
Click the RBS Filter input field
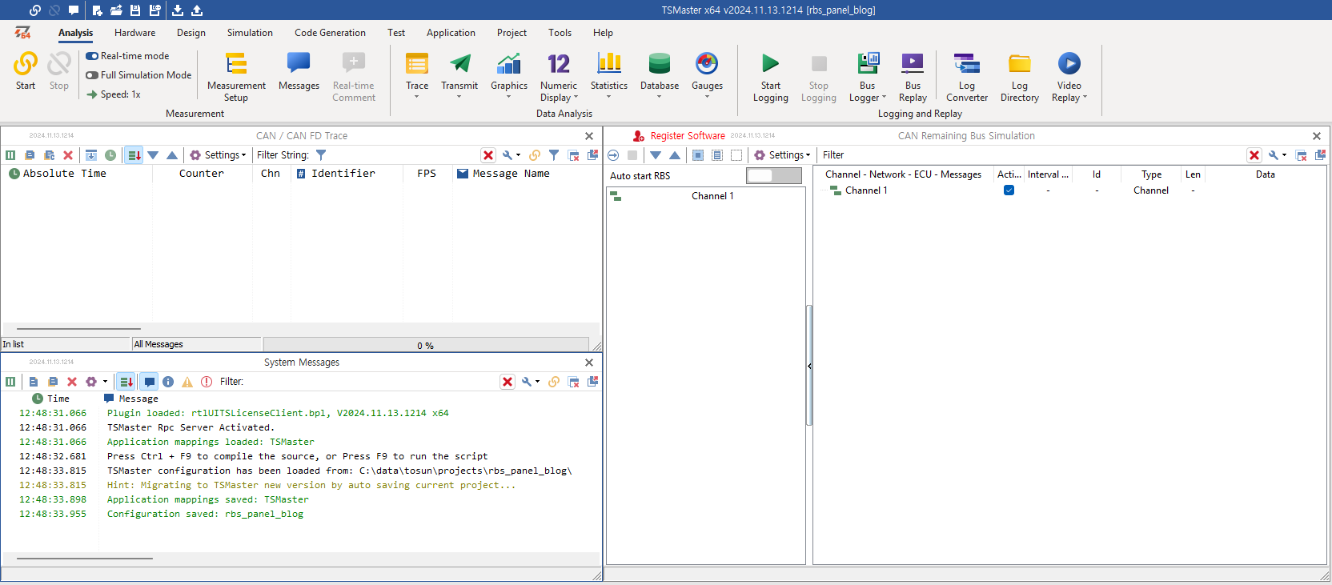pos(1045,155)
